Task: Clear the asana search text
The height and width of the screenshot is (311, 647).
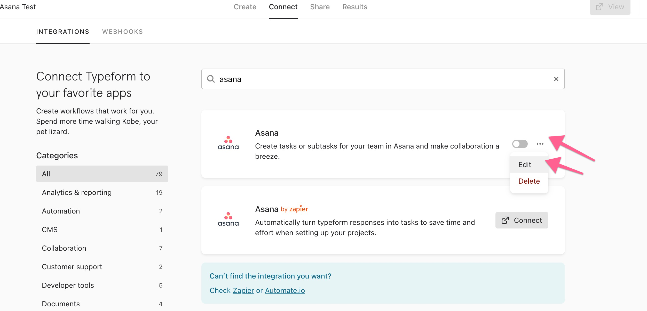Action: tap(556, 79)
